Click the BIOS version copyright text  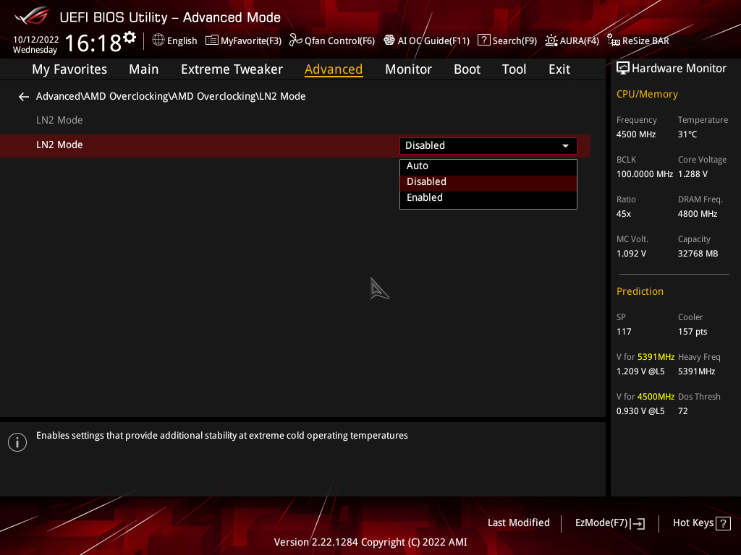click(370, 542)
